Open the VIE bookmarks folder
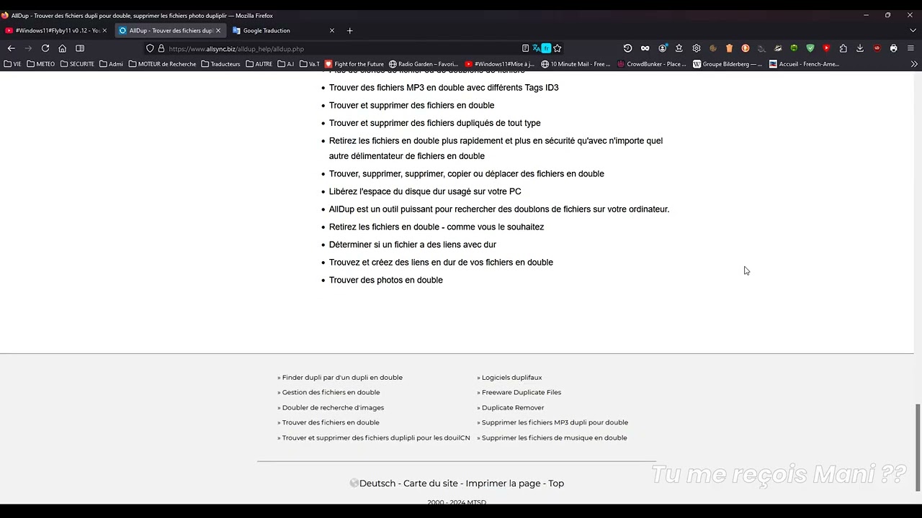 (12, 64)
